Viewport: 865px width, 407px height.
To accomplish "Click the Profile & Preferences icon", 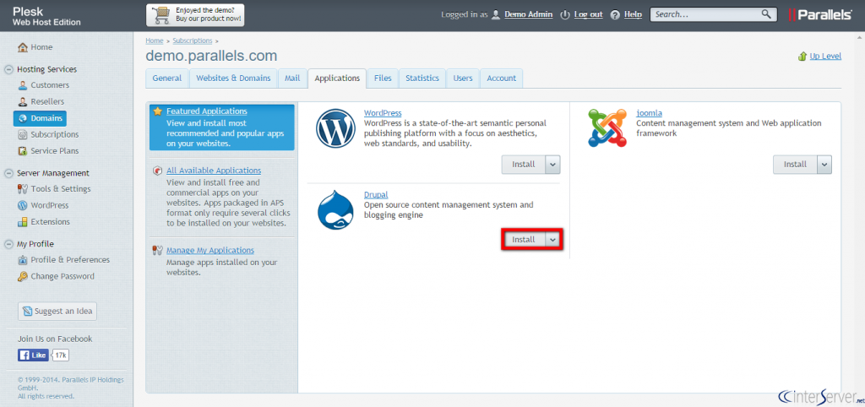I will pyautogui.click(x=23, y=260).
